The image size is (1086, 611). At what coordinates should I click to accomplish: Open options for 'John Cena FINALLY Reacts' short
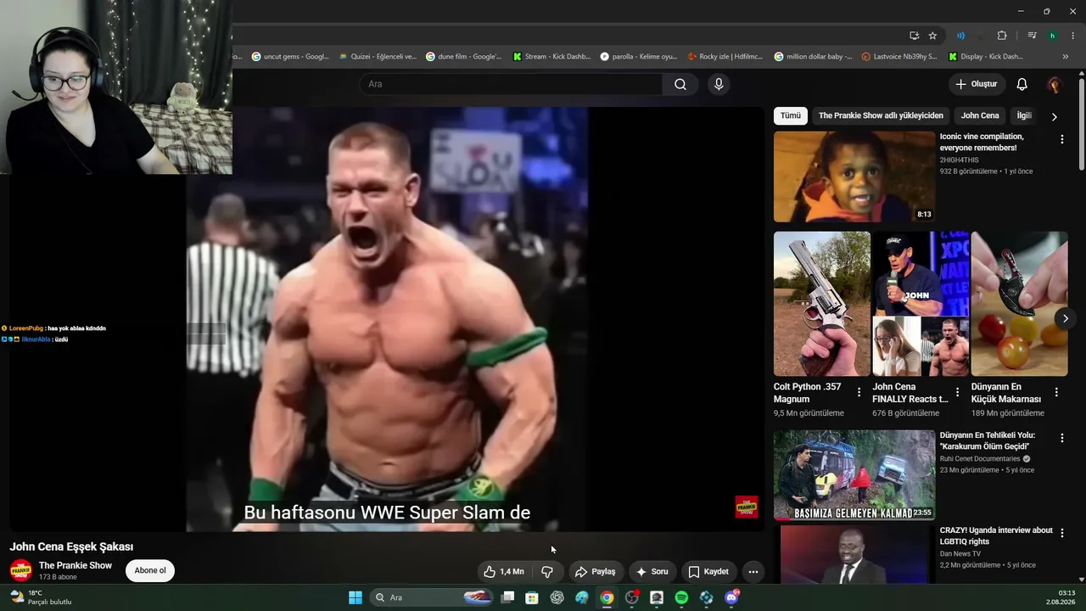point(957,392)
